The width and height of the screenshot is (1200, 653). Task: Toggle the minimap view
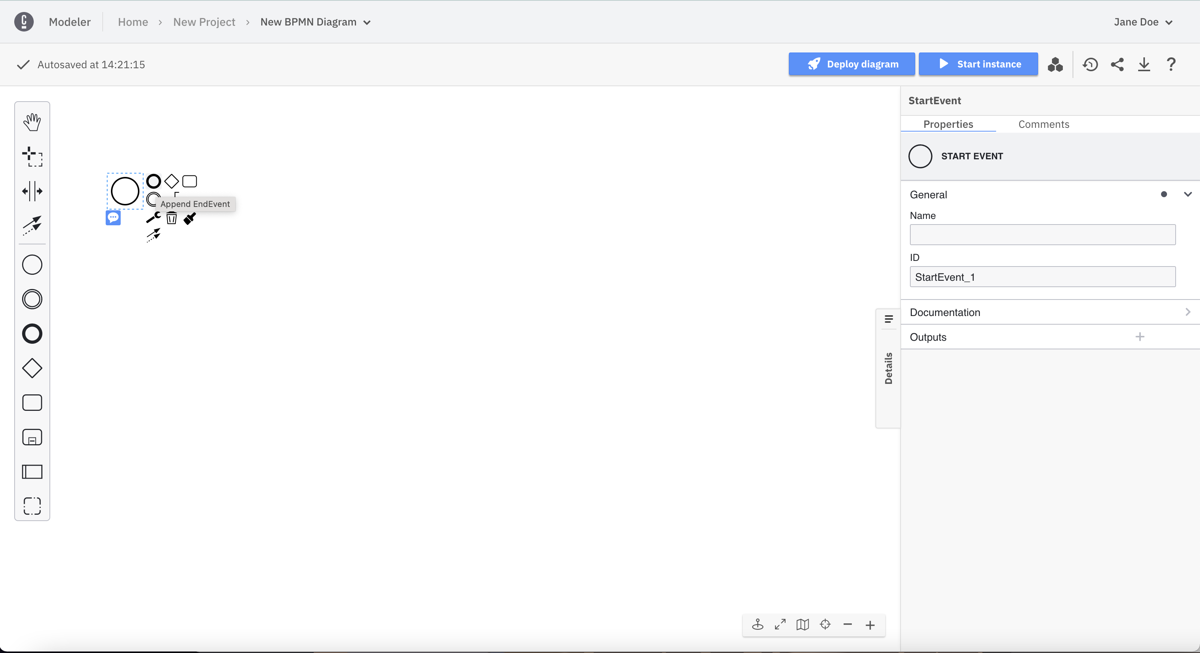click(x=802, y=625)
